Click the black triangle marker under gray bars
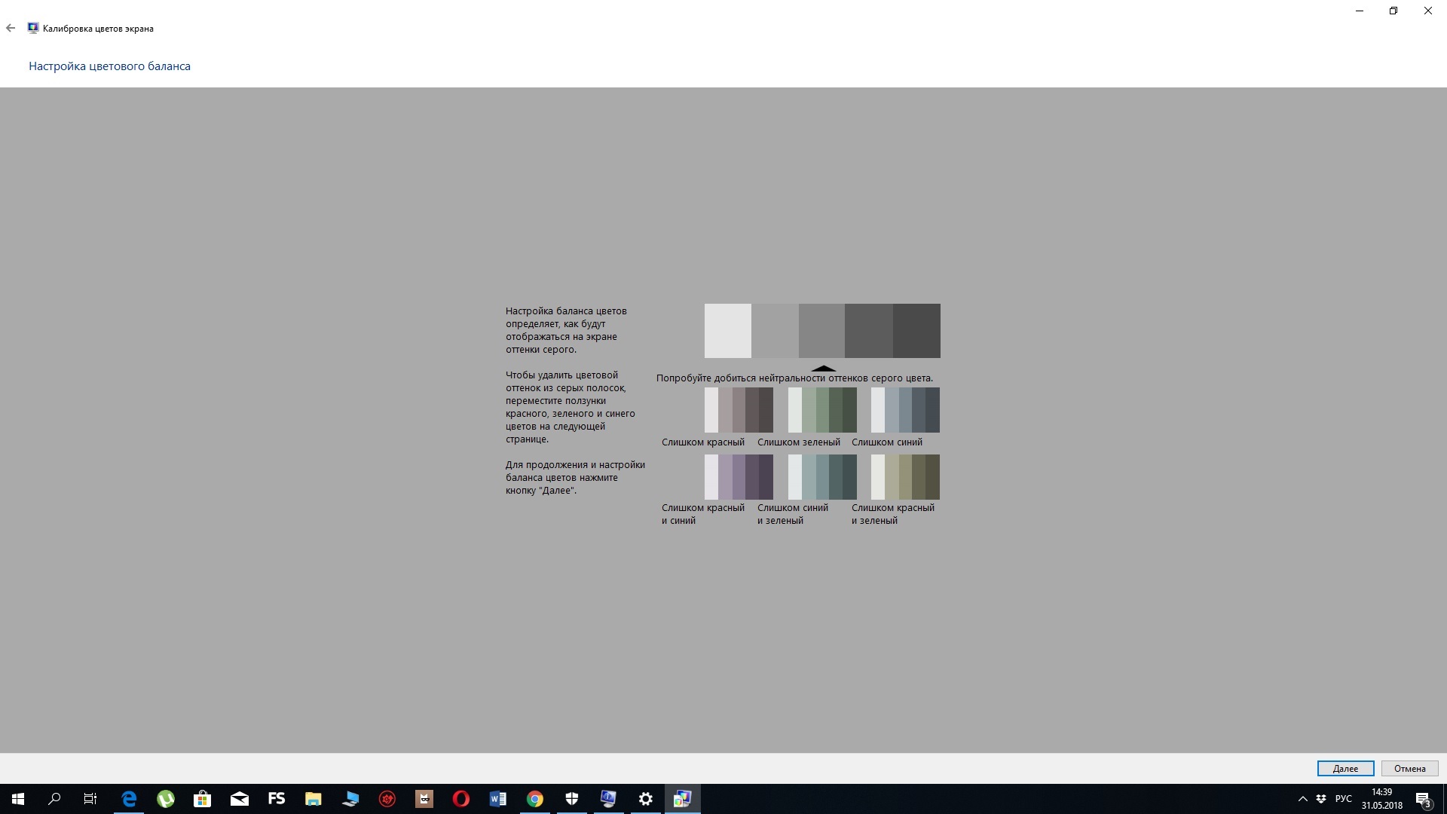 tap(823, 369)
